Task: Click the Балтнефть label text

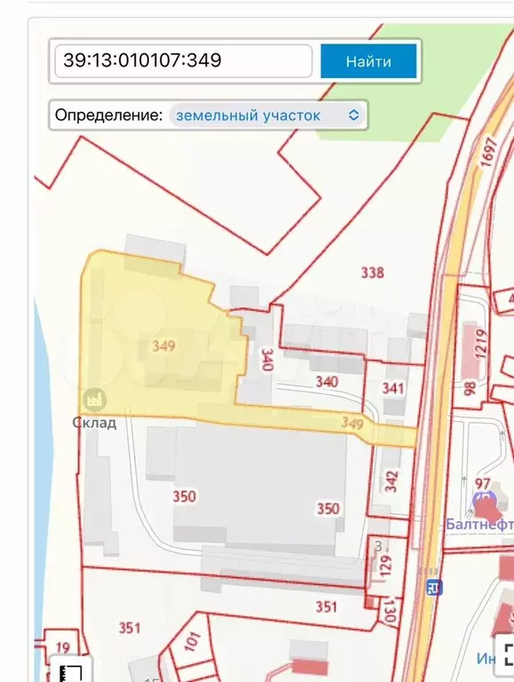Action: click(479, 524)
